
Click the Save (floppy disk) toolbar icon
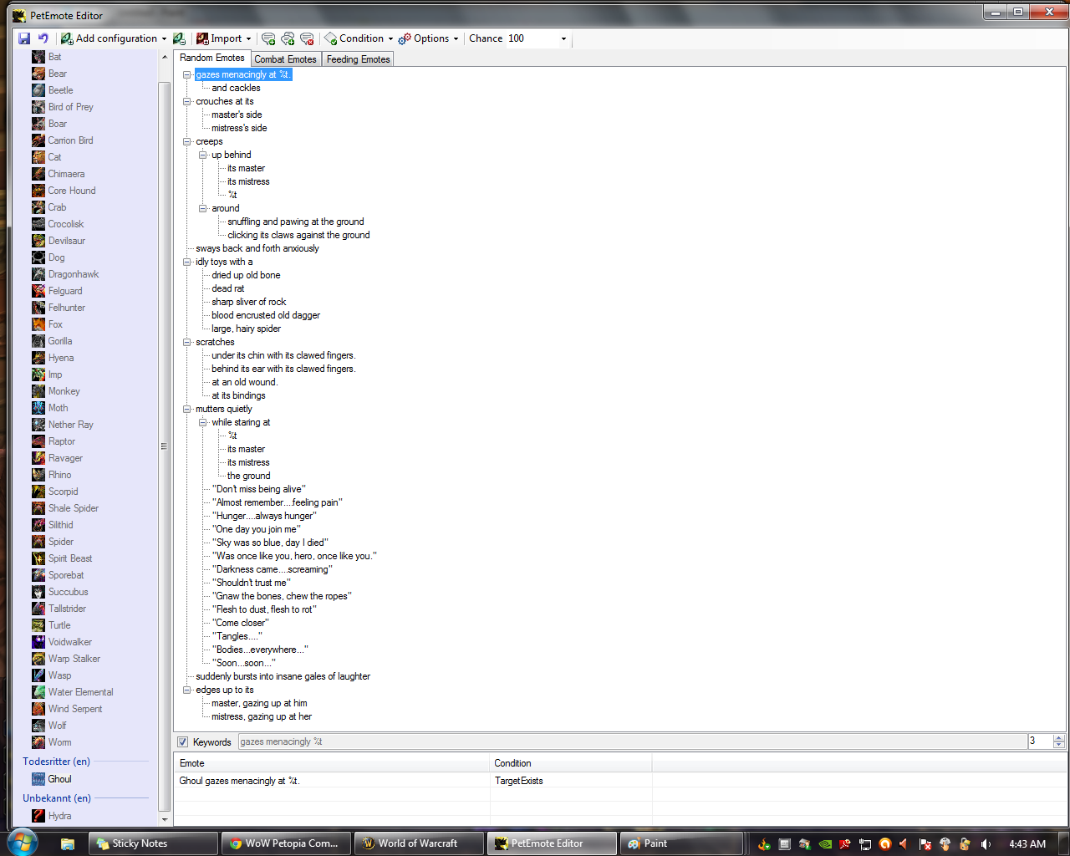click(x=24, y=38)
